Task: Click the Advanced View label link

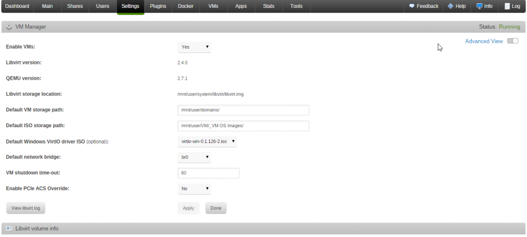Action: click(x=484, y=41)
